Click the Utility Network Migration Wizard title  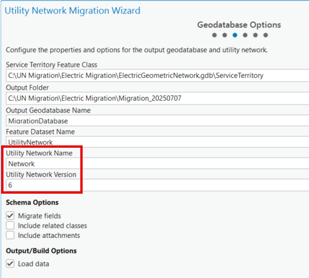tap(73, 10)
